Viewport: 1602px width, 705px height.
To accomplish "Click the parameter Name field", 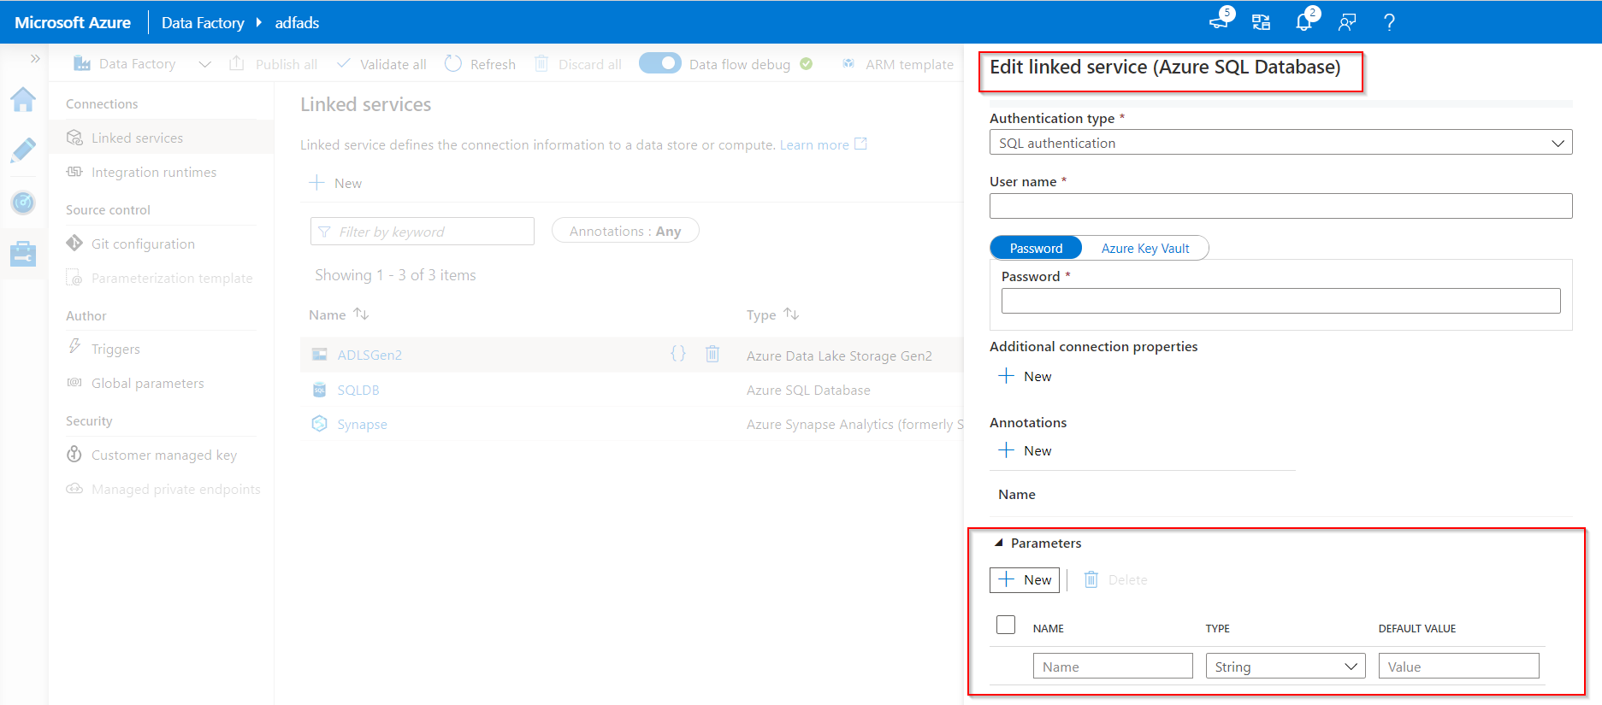I will (x=1113, y=666).
